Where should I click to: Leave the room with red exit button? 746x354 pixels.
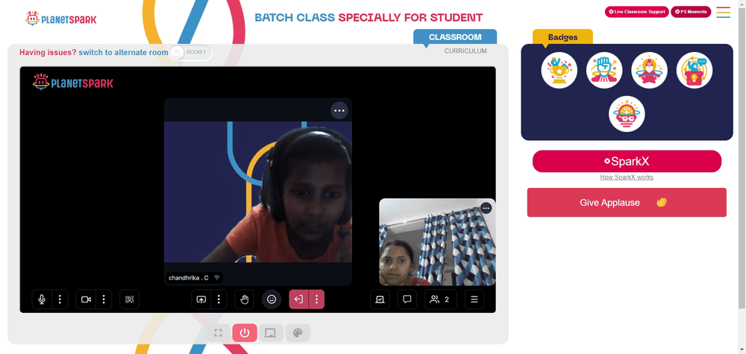coord(299,300)
